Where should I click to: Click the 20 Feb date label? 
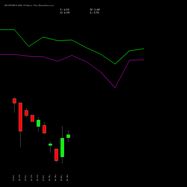tap(19, 178)
